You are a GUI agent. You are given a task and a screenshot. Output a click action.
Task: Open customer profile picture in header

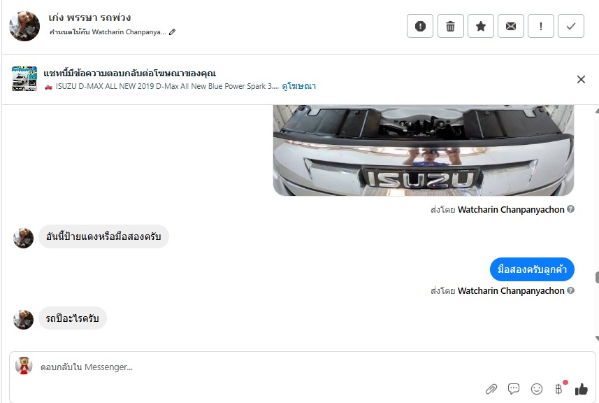point(24,26)
